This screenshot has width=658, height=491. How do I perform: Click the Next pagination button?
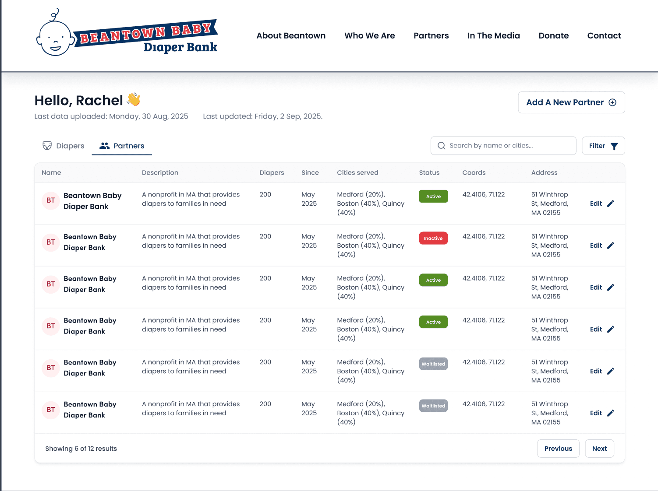click(x=599, y=449)
